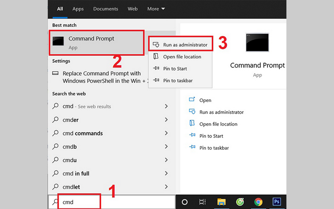Image resolution: width=334 pixels, height=209 pixels.
Task: Click keyboard icon next to Replace Command Prompt setting
Action: pyautogui.click(x=55, y=73)
